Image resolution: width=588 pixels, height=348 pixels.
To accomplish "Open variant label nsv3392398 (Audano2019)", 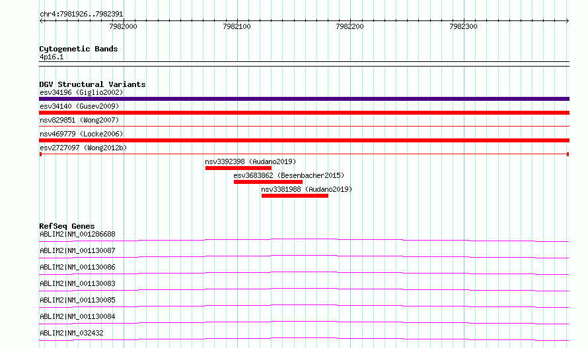I will pyautogui.click(x=250, y=161).
